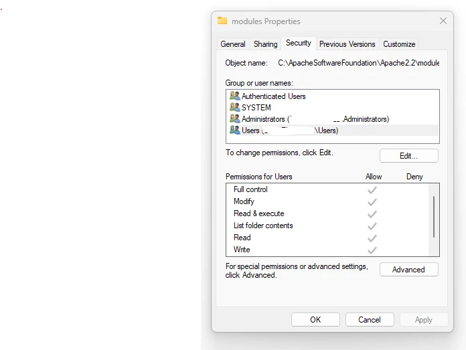Image resolution: width=466 pixels, height=350 pixels.
Task: Click the Users group icon
Action: coord(235,130)
